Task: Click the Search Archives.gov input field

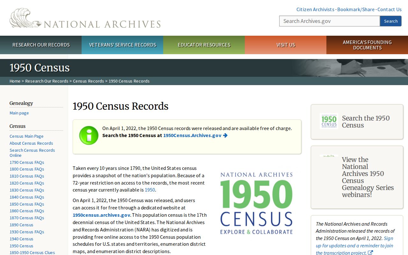Action: click(x=330, y=21)
